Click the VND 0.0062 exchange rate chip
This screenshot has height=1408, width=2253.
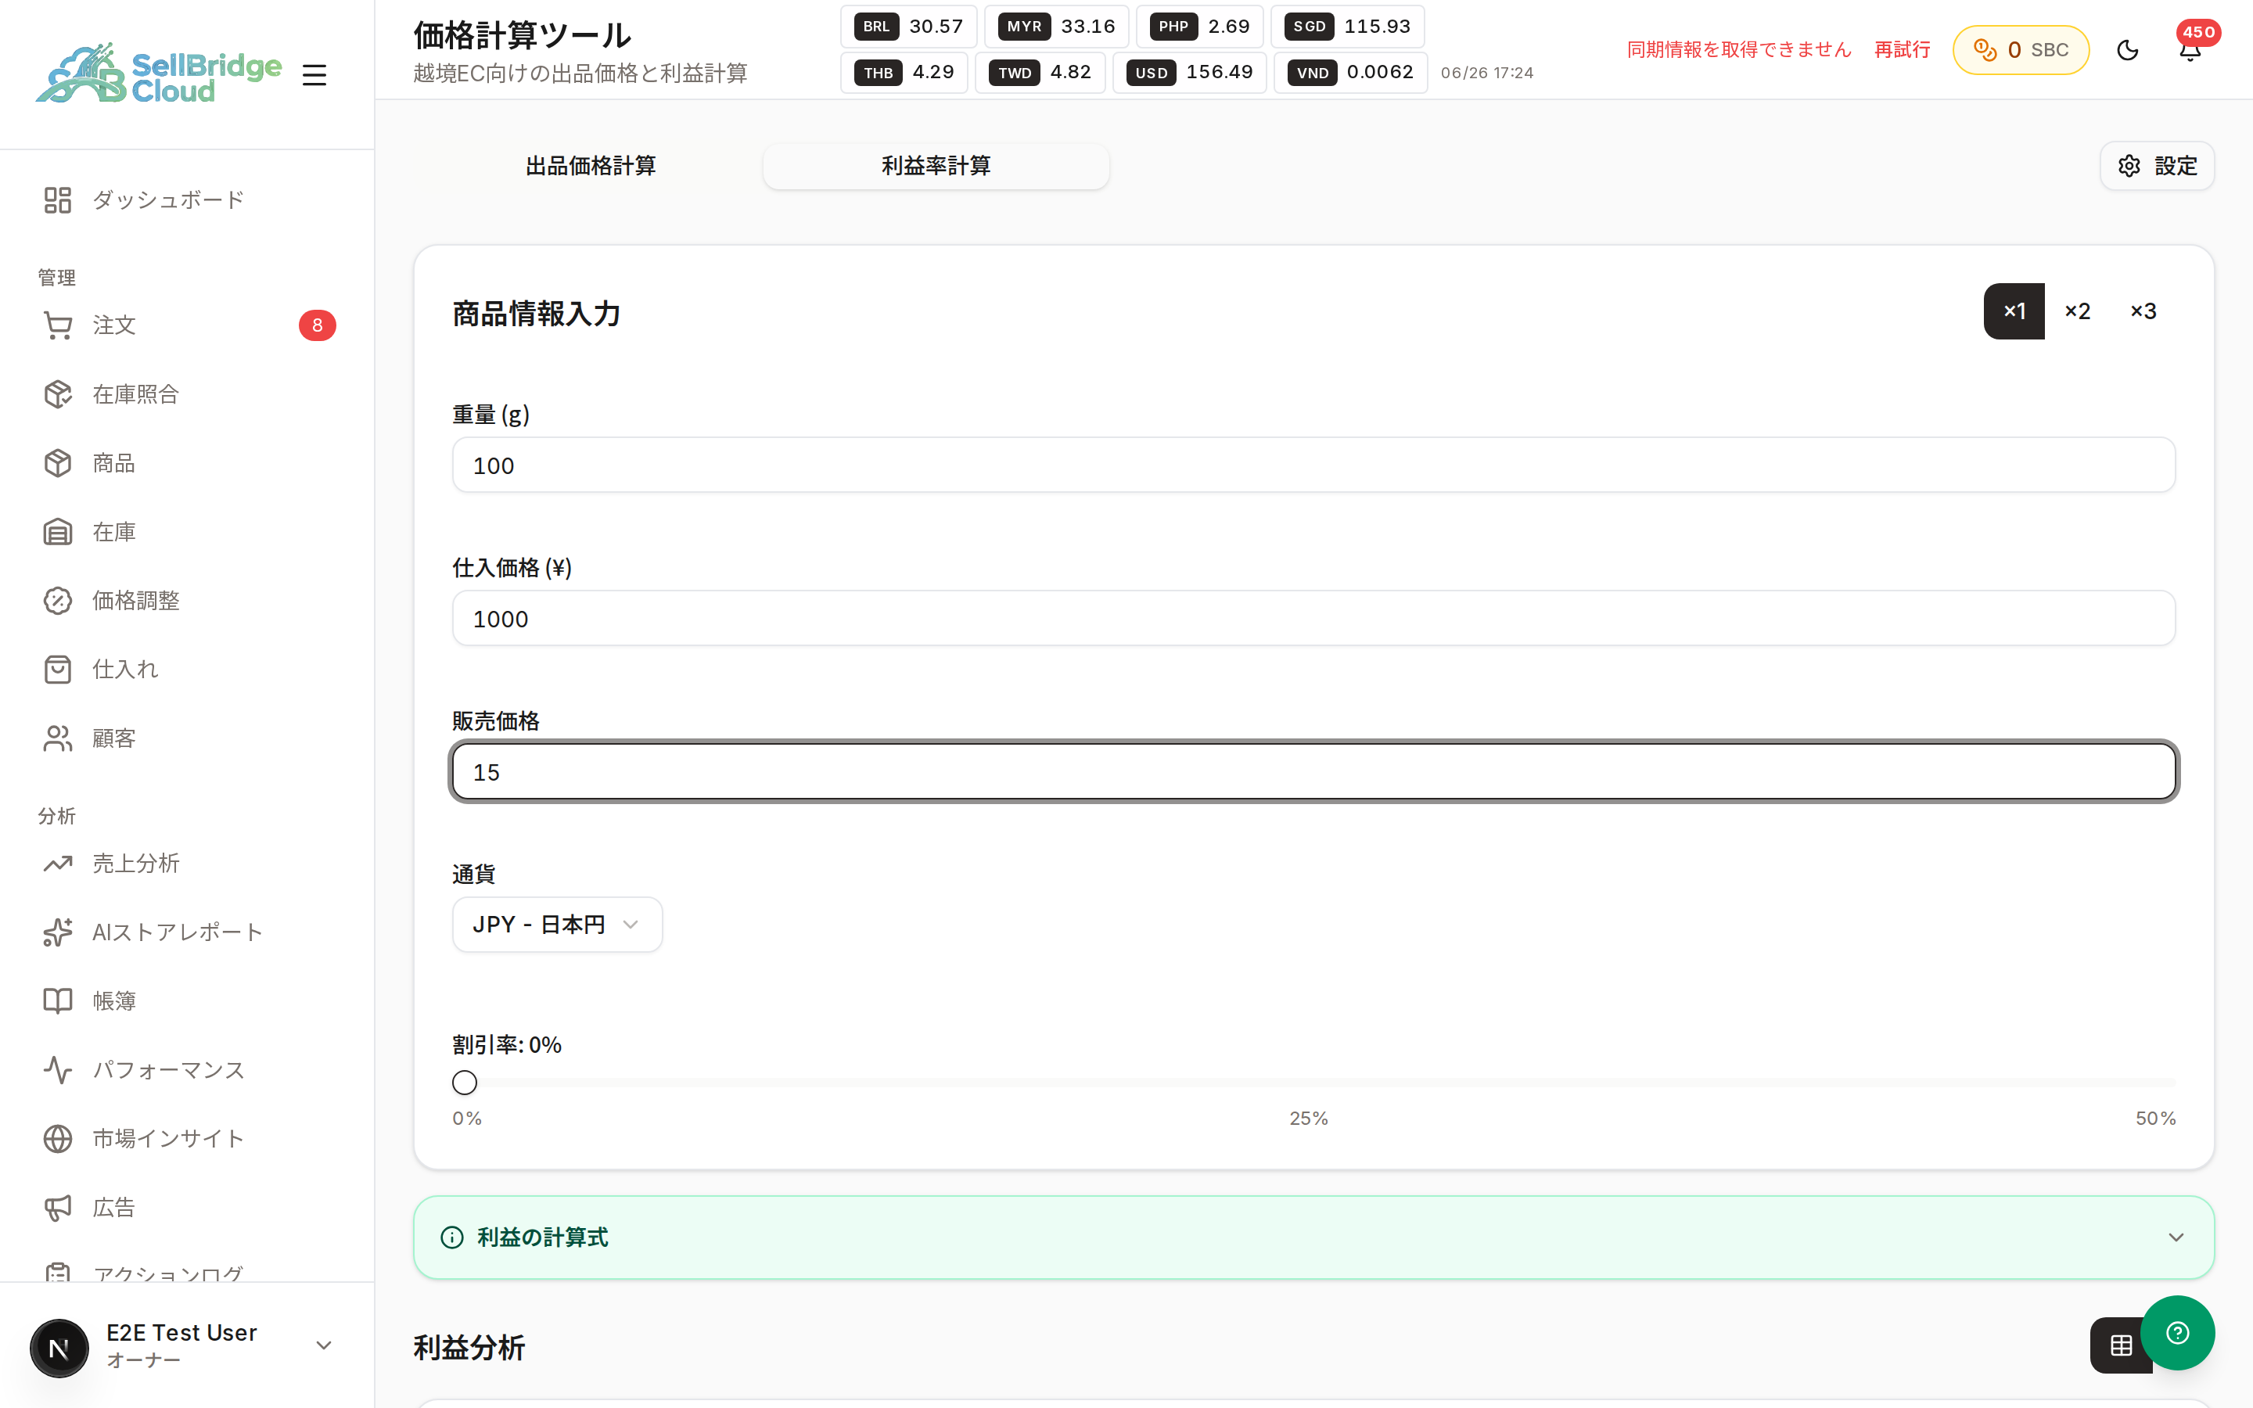pos(1351,73)
